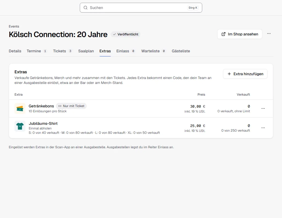Click the search magnifier icon

coord(86,8)
